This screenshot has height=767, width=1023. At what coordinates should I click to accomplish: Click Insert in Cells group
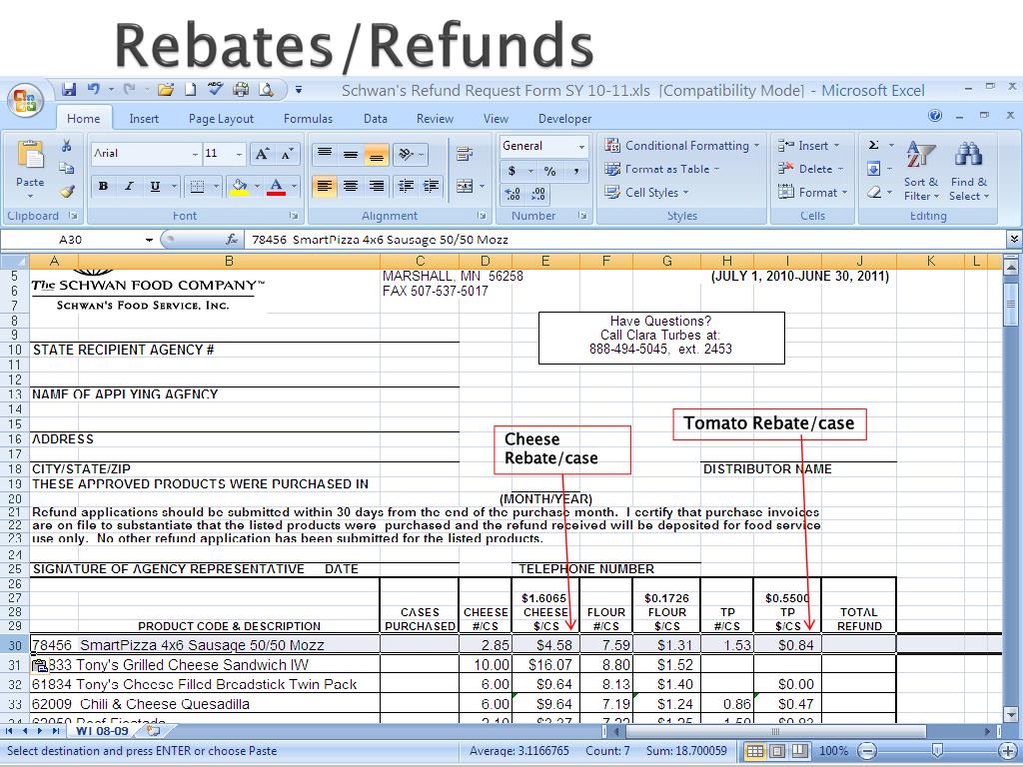[809, 146]
